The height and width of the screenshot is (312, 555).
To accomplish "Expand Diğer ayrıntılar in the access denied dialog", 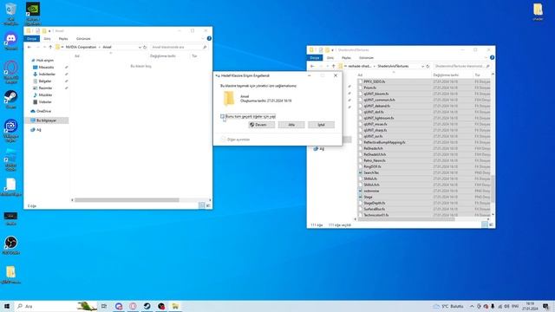I will pos(235,140).
